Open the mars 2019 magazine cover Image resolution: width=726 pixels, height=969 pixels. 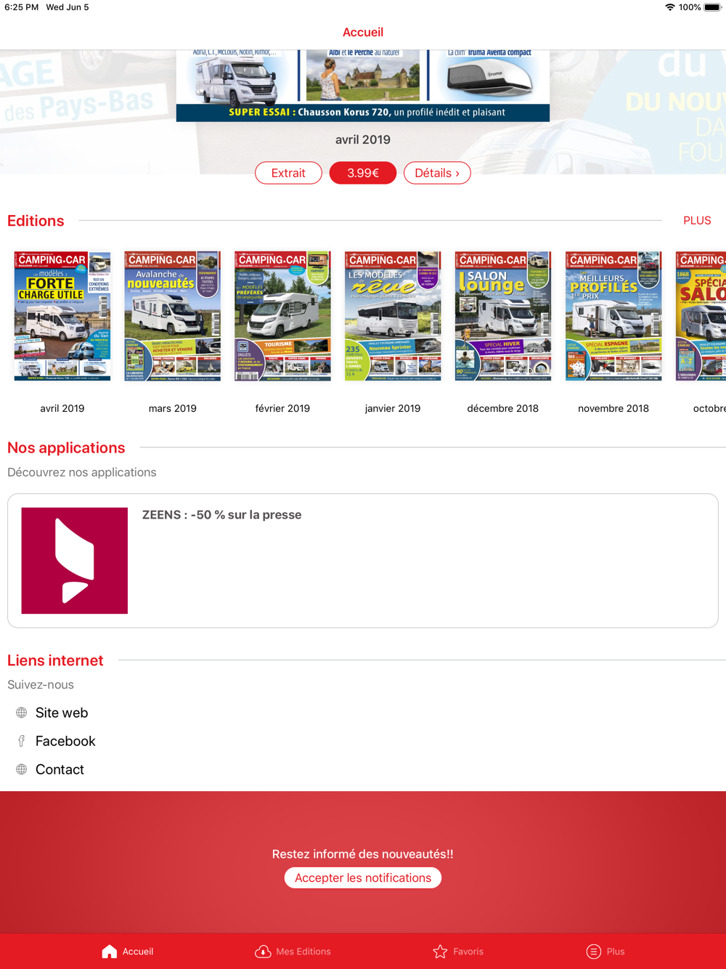click(173, 316)
